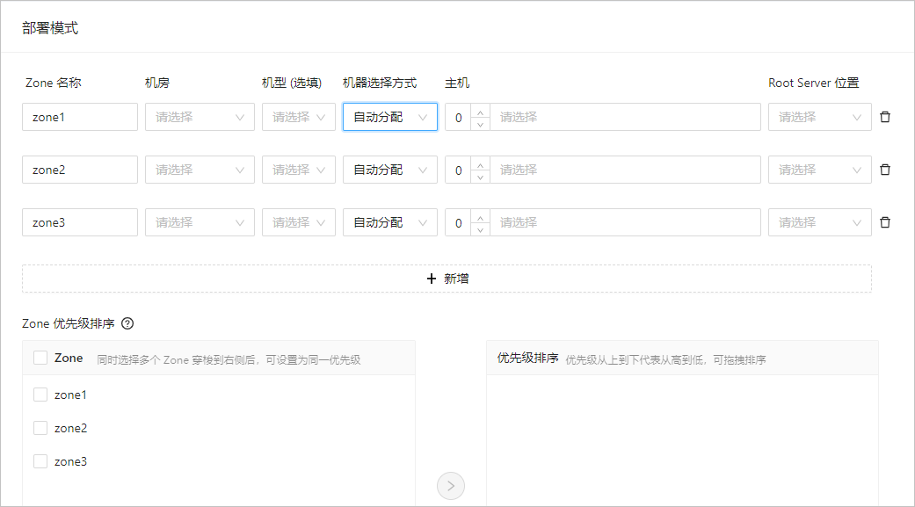The image size is (915, 507).
Task: Edit the zone3 name input field
Action: [80, 222]
